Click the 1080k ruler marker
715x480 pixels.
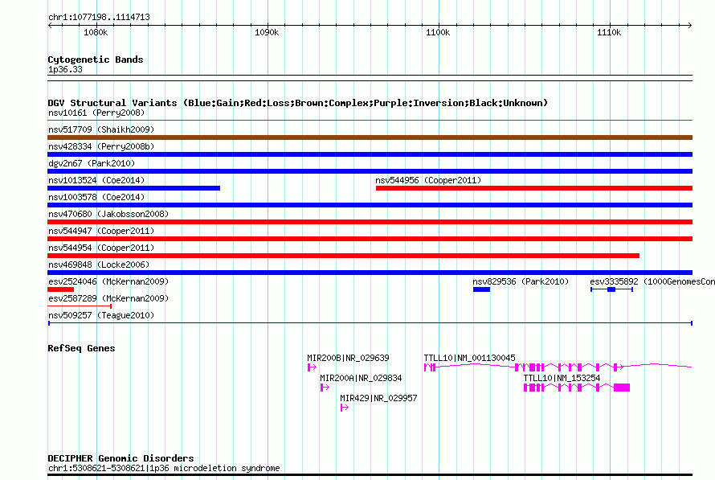tap(96, 32)
